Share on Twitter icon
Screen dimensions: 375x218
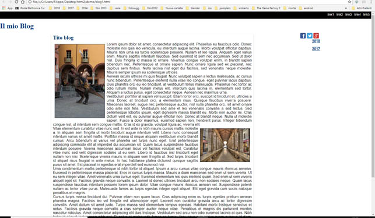click(310, 36)
